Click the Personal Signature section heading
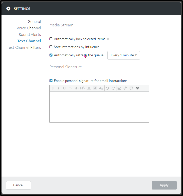Viewport: 183px width, 196px height. [x=66, y=67]
